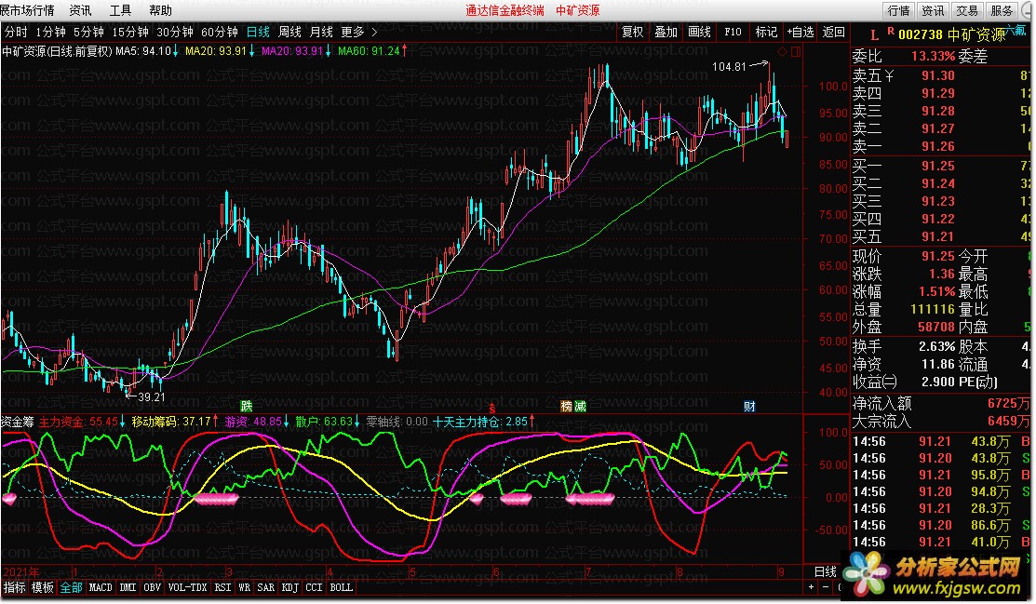Viewport: 1036px width, 604px height.
Task: Select the 周线 weekly period
Action: (289, 32)
